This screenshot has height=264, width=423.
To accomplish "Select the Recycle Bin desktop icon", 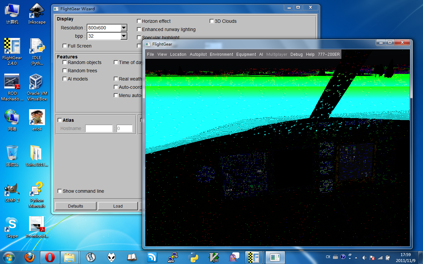I will click(x=12, y=156).
